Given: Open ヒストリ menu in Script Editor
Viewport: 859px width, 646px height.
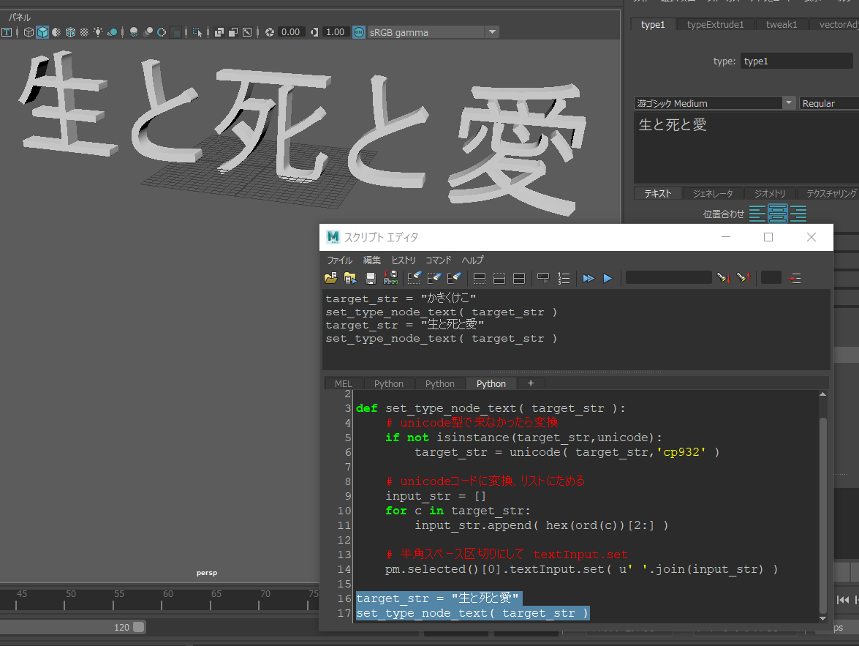Looking at the screenshot, I should pos(404,260).
